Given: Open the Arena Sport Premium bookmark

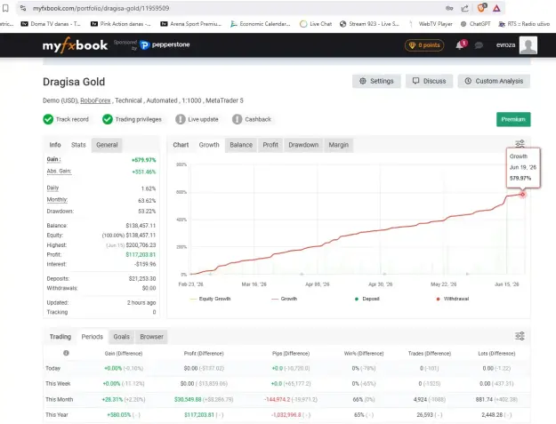Looking at the screenshot, I should pos(191,24).
